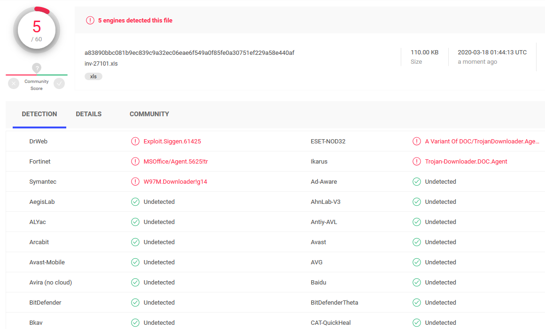545x329 pixels.
Task: Click the Antiy-AVL engine name
Action: [324, 222]
